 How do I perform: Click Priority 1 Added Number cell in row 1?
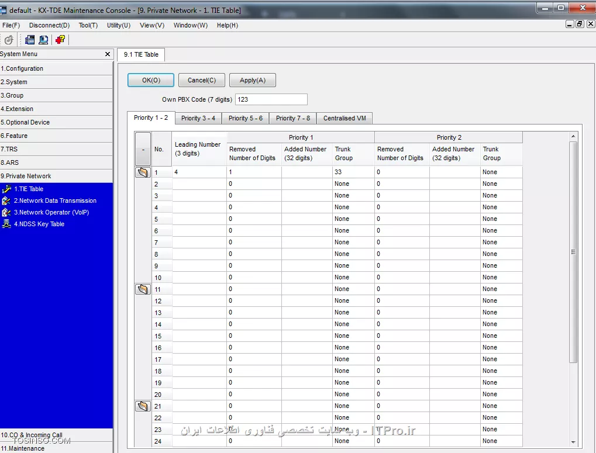click(306, 172)
